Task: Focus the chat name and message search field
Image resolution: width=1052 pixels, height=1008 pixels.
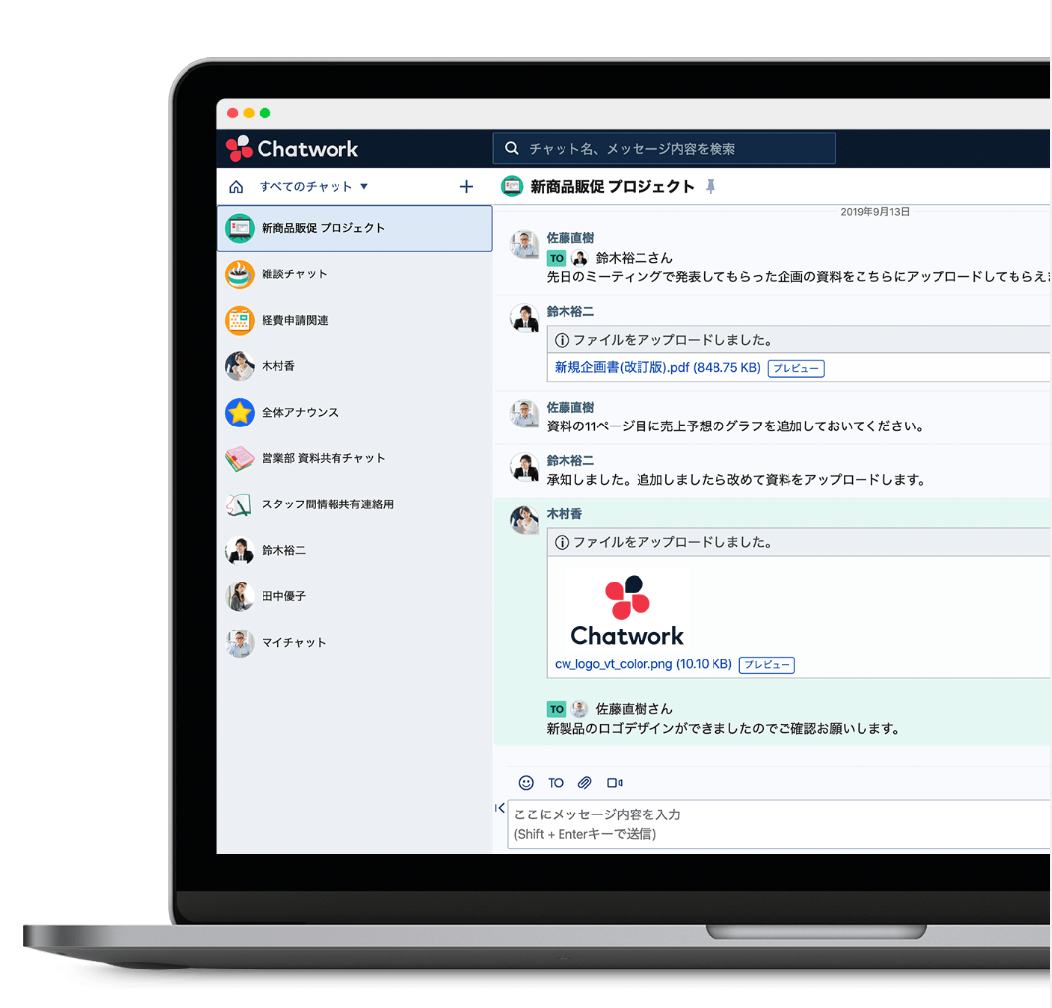Action: (x=663, y=148)
